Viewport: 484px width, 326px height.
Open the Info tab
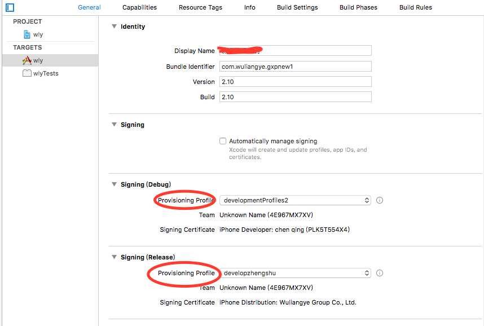(x=250, y=7)
